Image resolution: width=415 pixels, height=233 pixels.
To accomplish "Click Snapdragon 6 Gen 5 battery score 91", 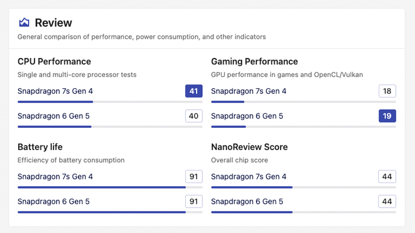I will click(193, 201).
